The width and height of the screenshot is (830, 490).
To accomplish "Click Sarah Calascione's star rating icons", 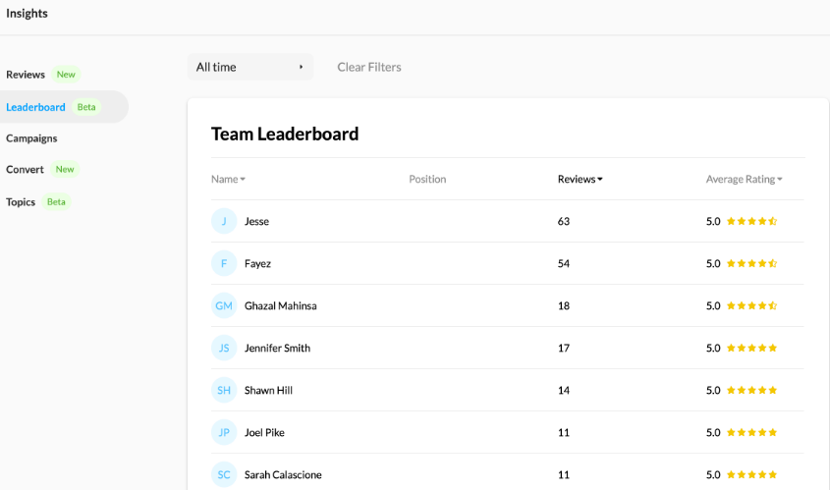I will [x=751, y=474].
